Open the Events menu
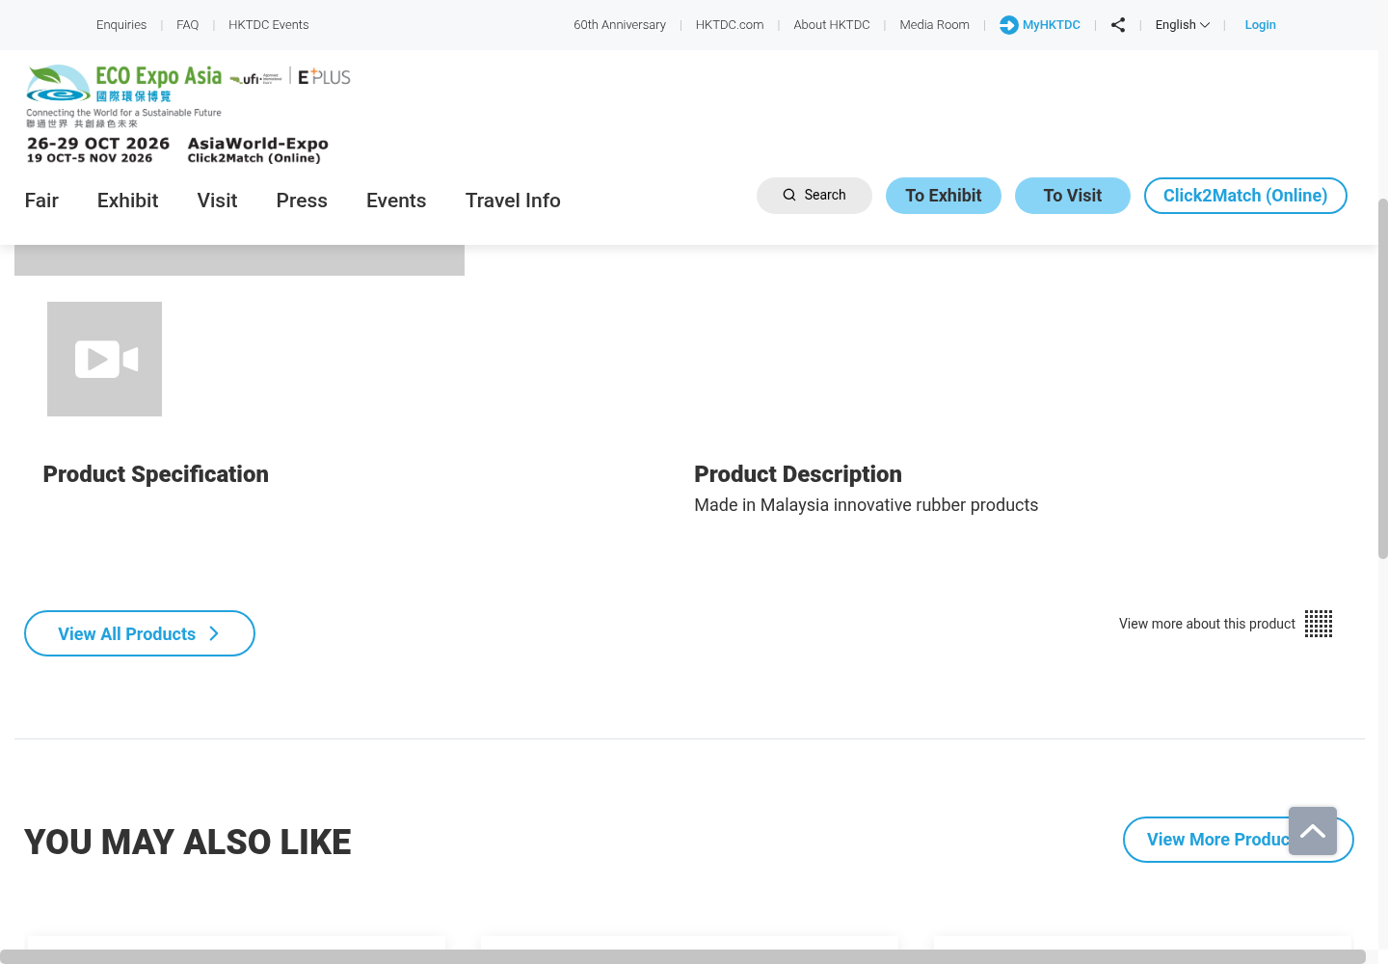The image size is (1388, 964). [x=396, y=201]
